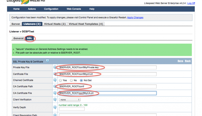Image resolution: width=202 pixels, height=116 pixels.
Task: Switch to the Server tab
Action: [x=16, y=24]
